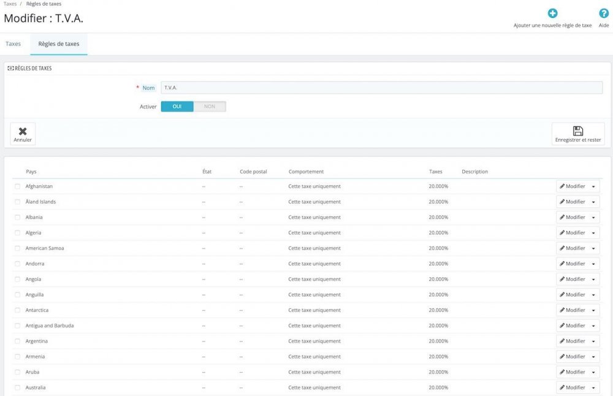Click Modifier for Argentina
The image size is (613, 396).
572,341
